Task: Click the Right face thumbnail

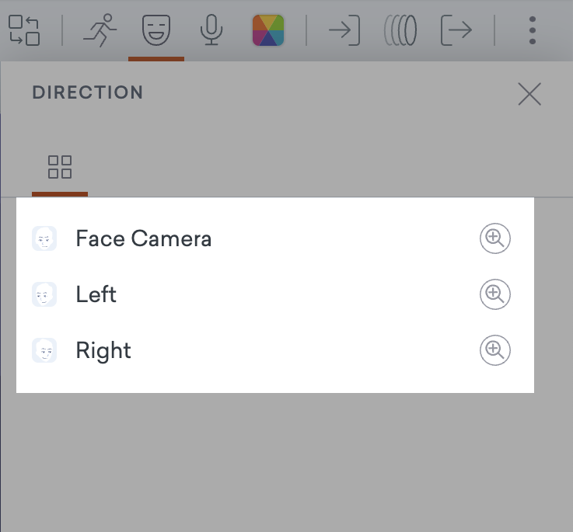Action: [x=44, y=350]
